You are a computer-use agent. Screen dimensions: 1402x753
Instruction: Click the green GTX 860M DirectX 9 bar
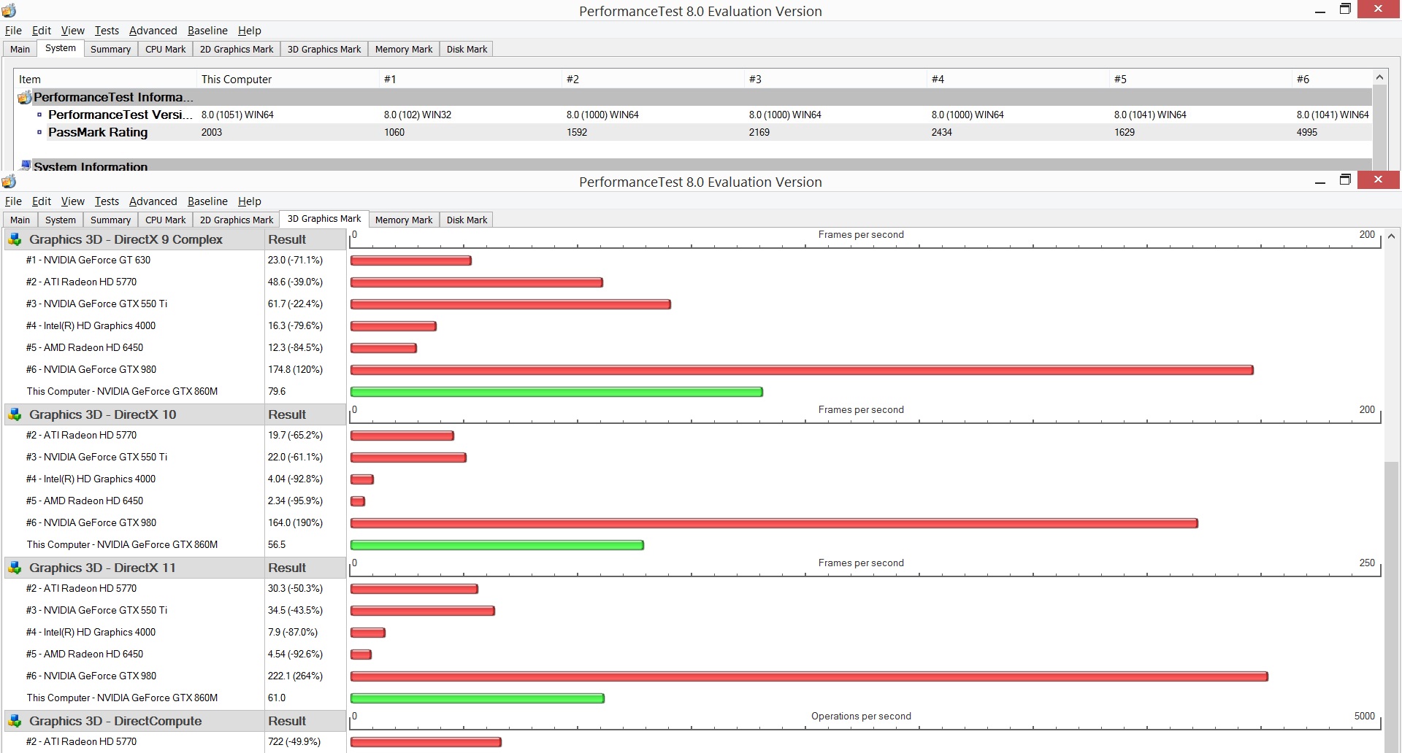556,392
